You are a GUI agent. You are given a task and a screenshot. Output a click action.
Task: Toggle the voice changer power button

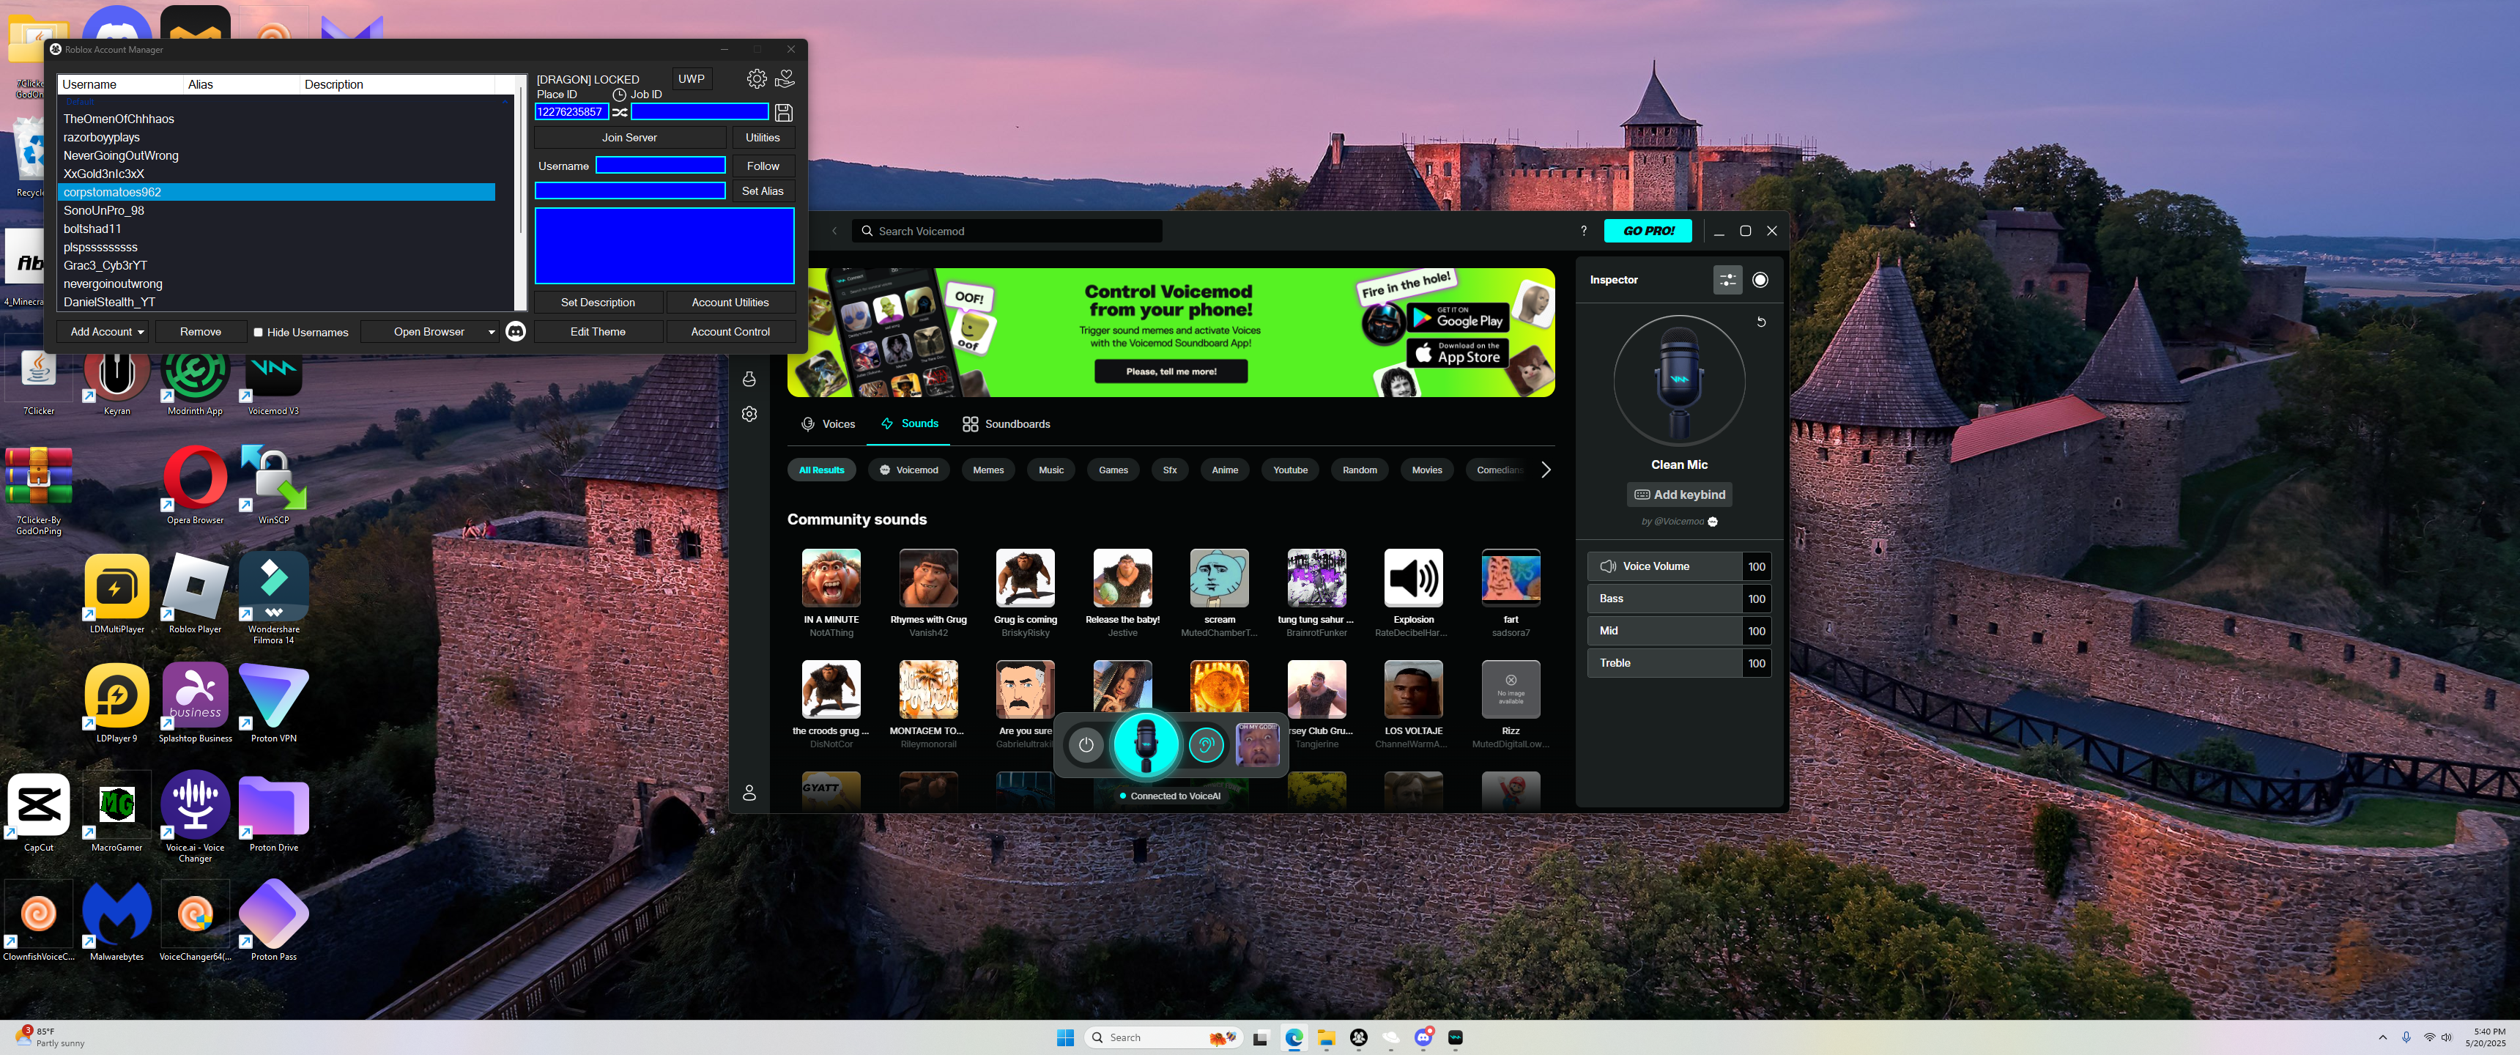point(1086,746)
